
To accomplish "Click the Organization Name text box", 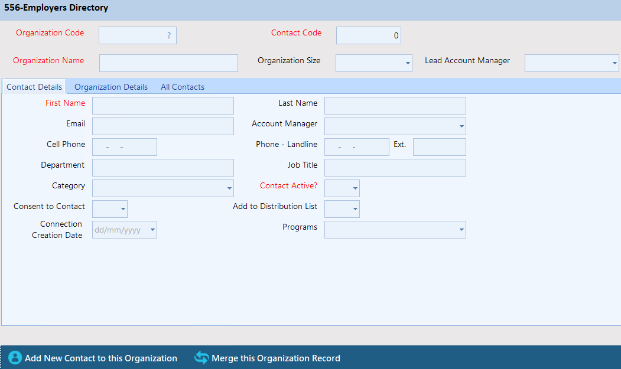I will click(x=168, y=63).
